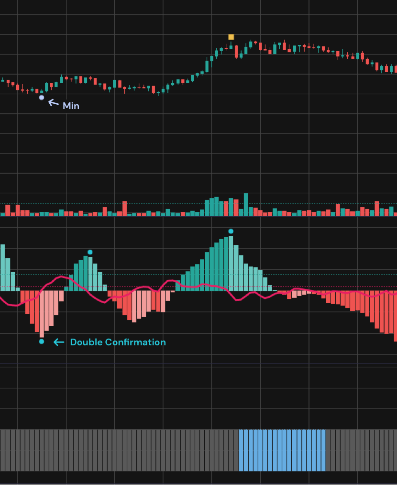Click the arrow left of Double Confirmation text
397x485 pixels.
tap(59, 342)
